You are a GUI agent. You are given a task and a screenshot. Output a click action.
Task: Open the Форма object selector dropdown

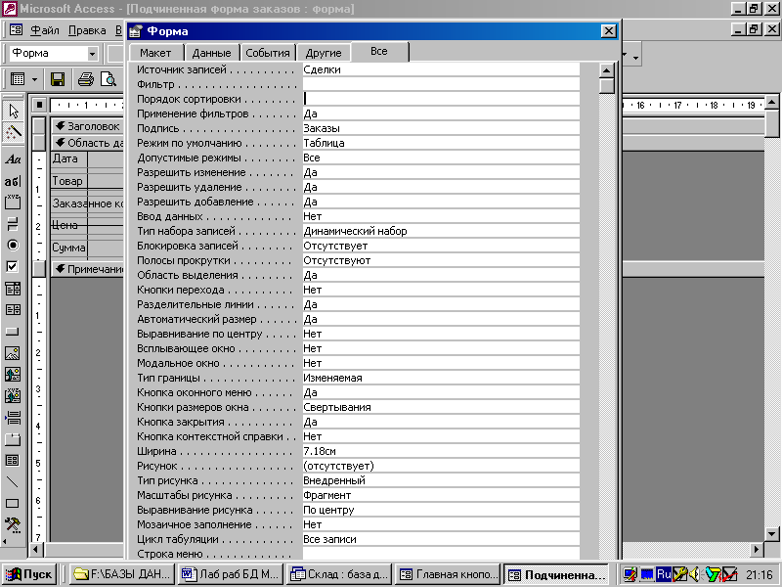92,53
